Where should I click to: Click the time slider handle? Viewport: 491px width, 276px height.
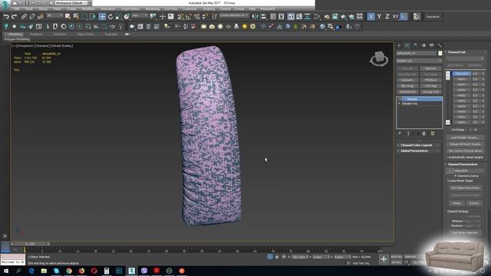tap(31, 244)
